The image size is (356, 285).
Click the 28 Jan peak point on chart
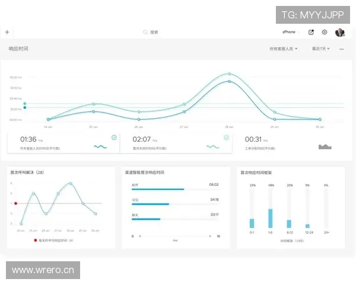[x=229, y=74]
